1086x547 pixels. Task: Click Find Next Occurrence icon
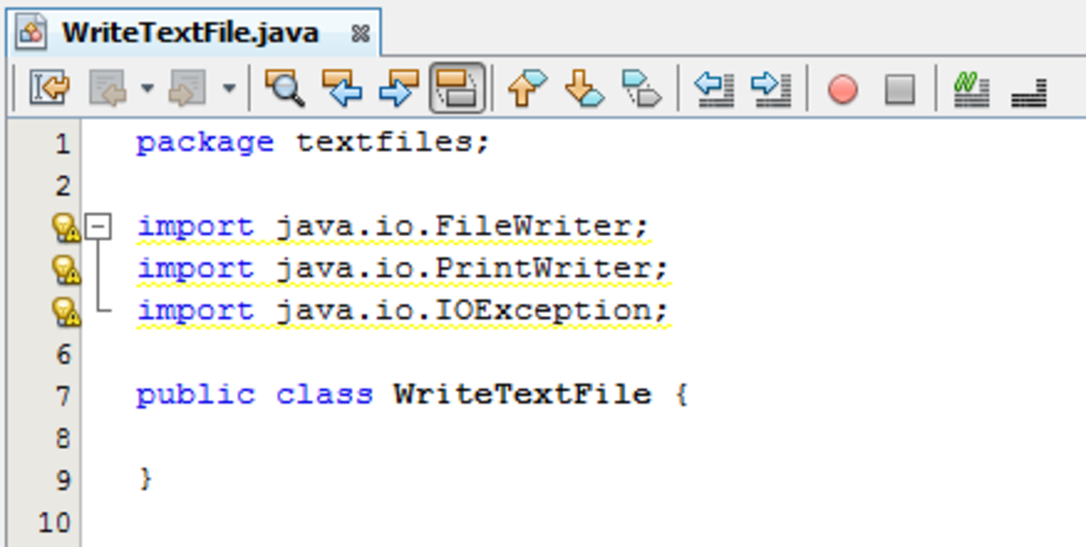coord(398,90)
